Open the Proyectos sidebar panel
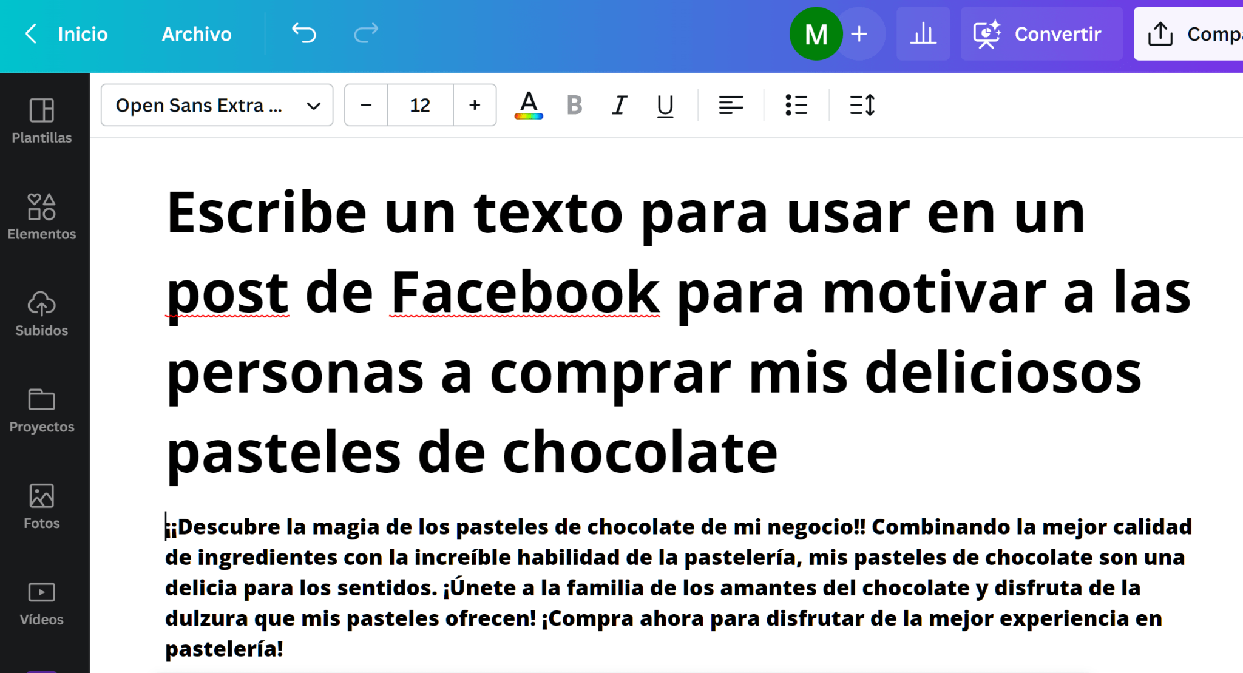 tap(42, 410)
